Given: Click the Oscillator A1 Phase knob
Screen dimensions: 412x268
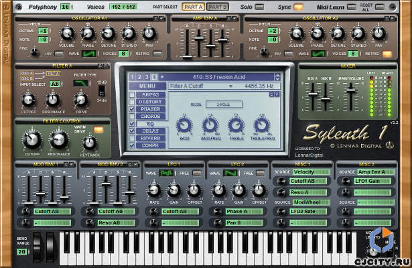Looking at the screenshot, I should coord(88,33).
